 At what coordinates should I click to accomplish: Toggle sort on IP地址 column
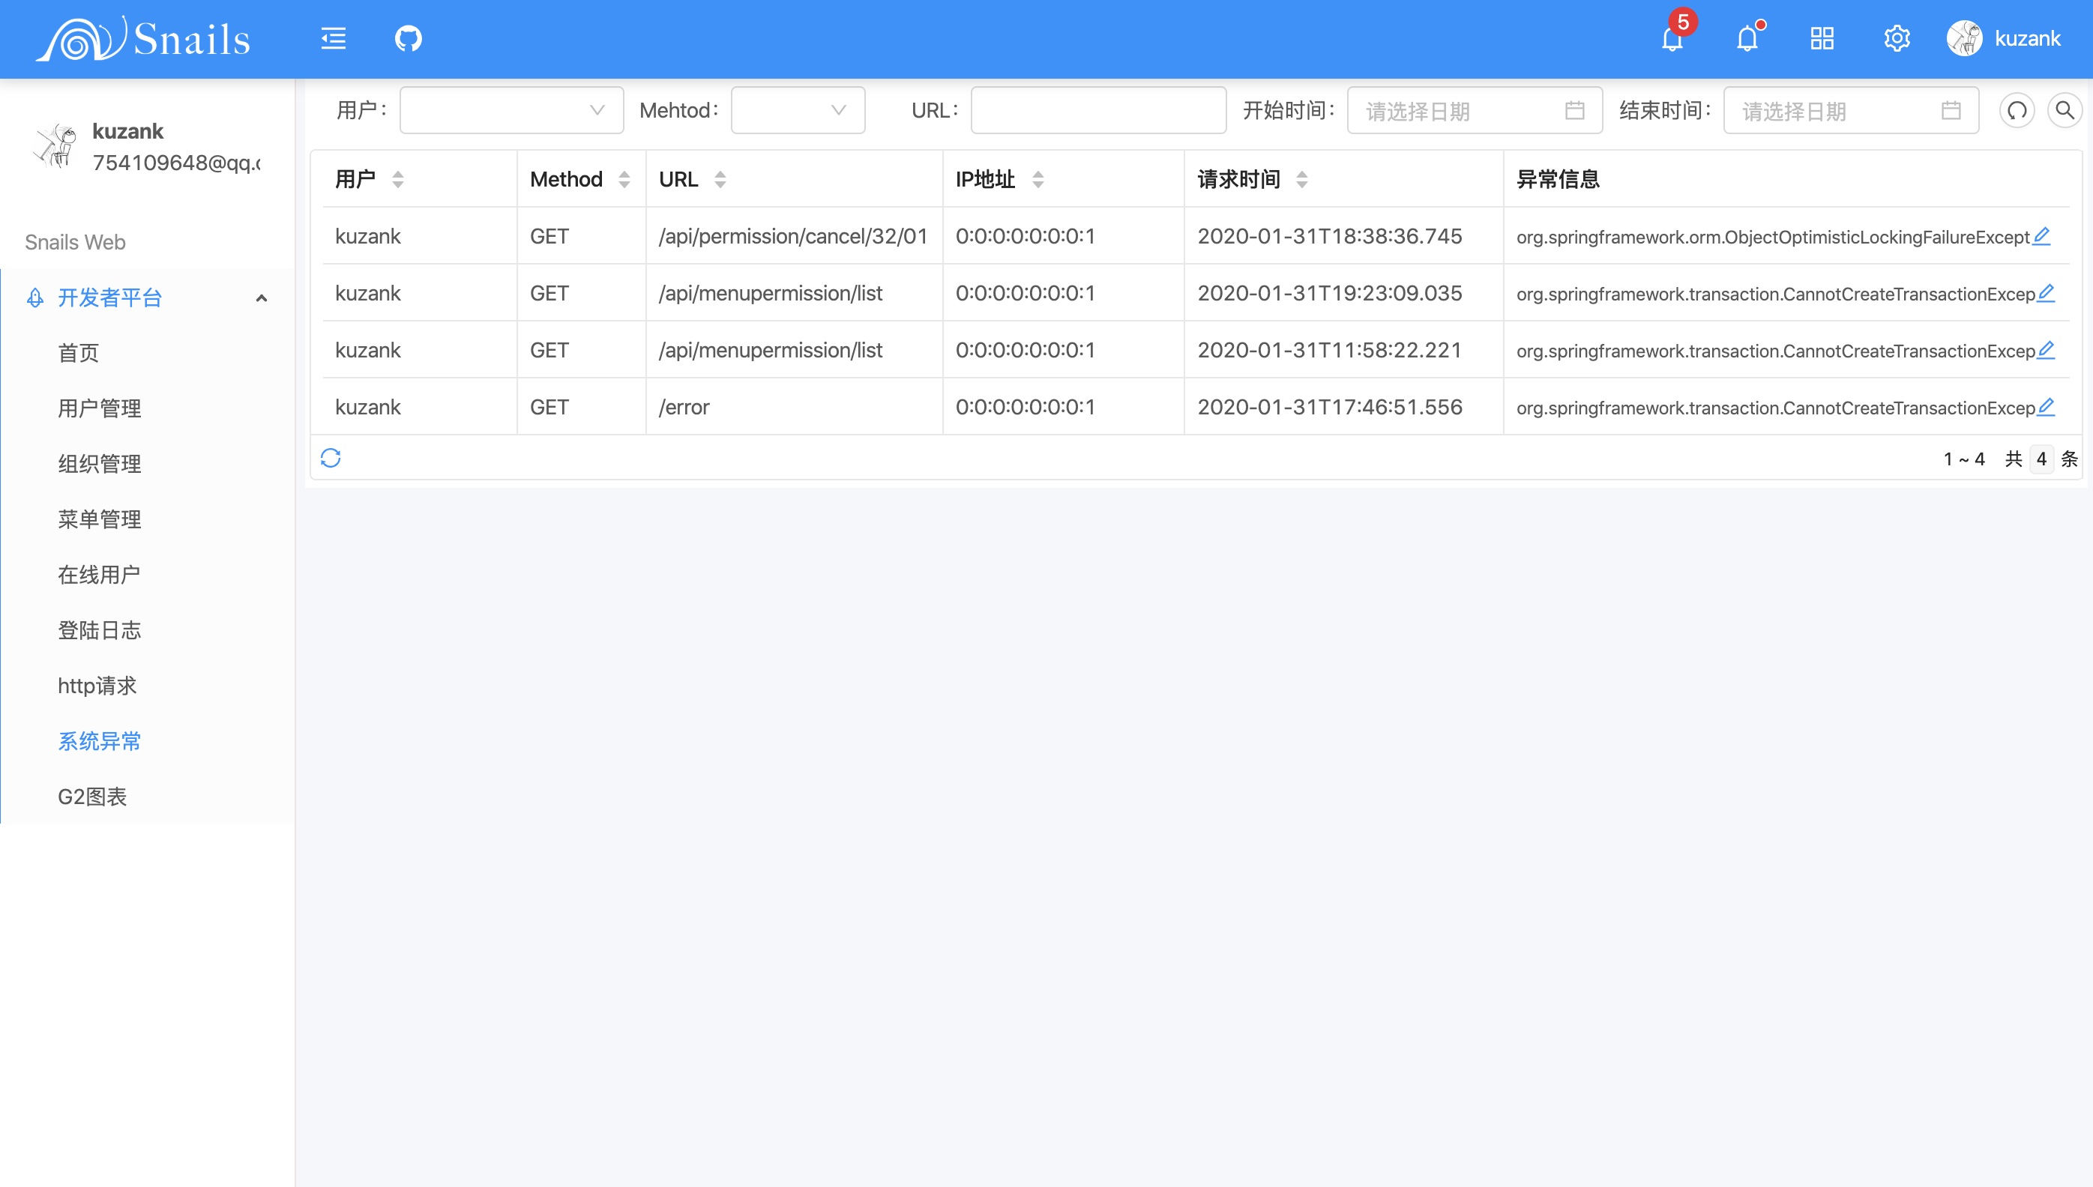point(1037,179)
